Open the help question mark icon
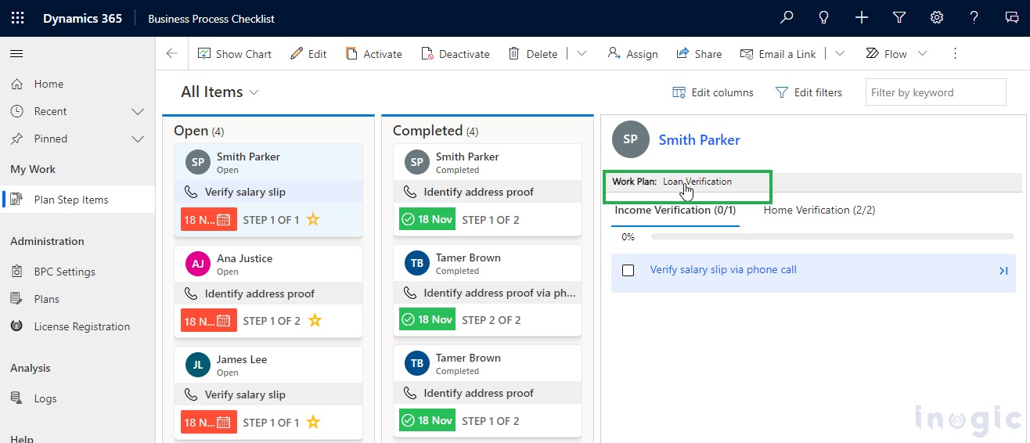 click(974, 17)
